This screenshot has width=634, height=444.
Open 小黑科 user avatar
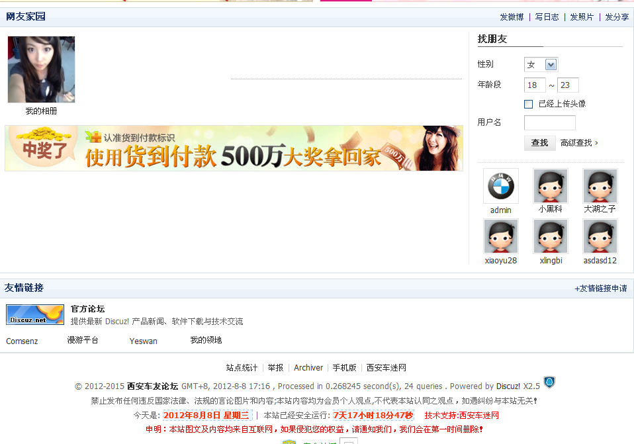click(551, 186)
